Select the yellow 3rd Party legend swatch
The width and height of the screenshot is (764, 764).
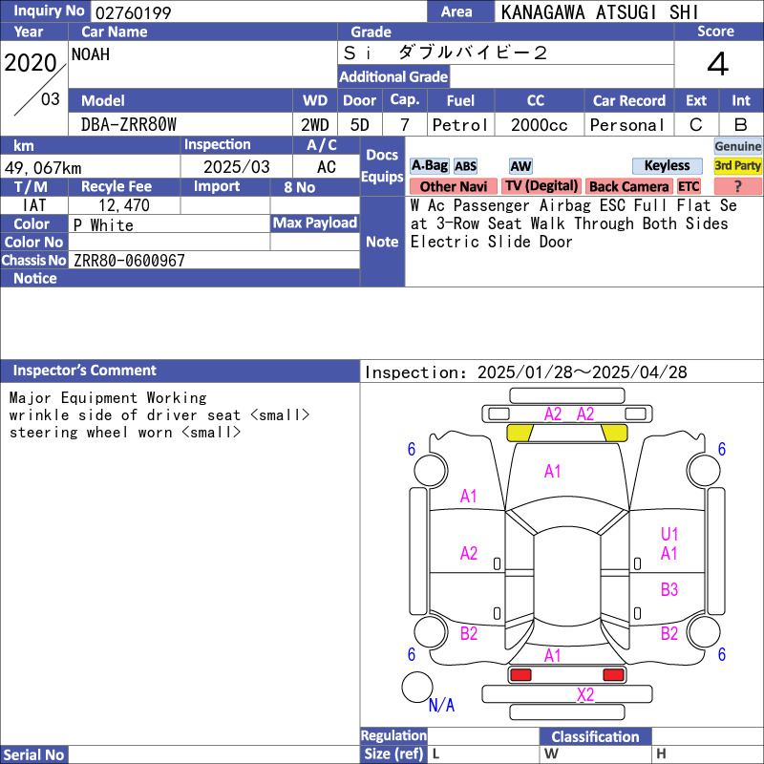(738, 165)
